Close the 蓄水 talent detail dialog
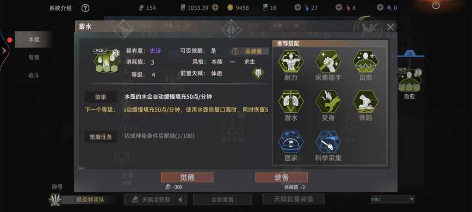This screenshot has width=472, height=212. [x=390, y=27]
